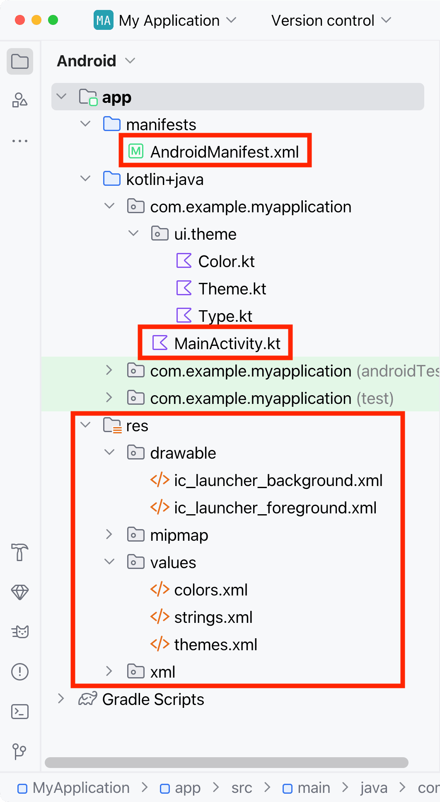Image resolution: width=440 pixels, height=802 pixels.
Task: Open the Logcat cat icon
Action: 20,632
